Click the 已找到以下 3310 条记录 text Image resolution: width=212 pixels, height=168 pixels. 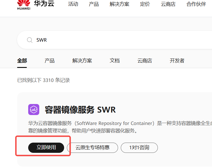pos(44,80)
